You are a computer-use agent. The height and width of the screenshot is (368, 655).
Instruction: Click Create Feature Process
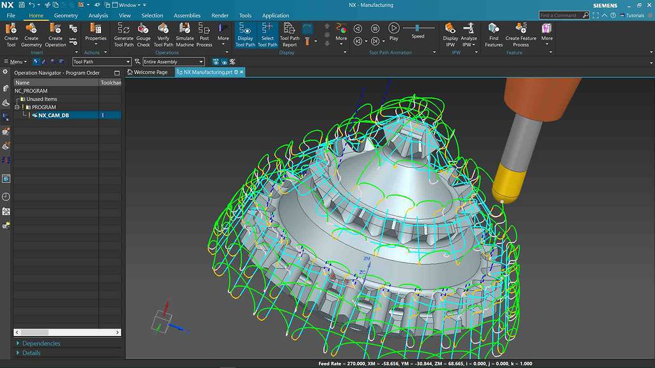(521, 35)
